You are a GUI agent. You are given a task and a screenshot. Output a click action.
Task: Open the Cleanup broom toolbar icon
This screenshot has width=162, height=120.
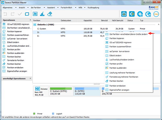pos(42,14)
